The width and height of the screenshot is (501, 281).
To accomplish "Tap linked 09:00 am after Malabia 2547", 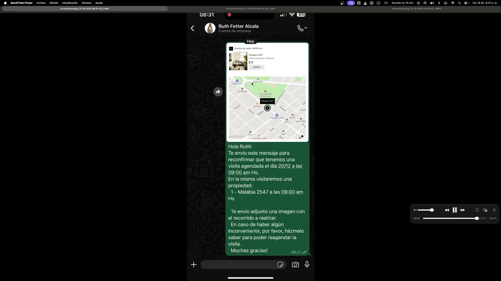I will pos(292,192).
